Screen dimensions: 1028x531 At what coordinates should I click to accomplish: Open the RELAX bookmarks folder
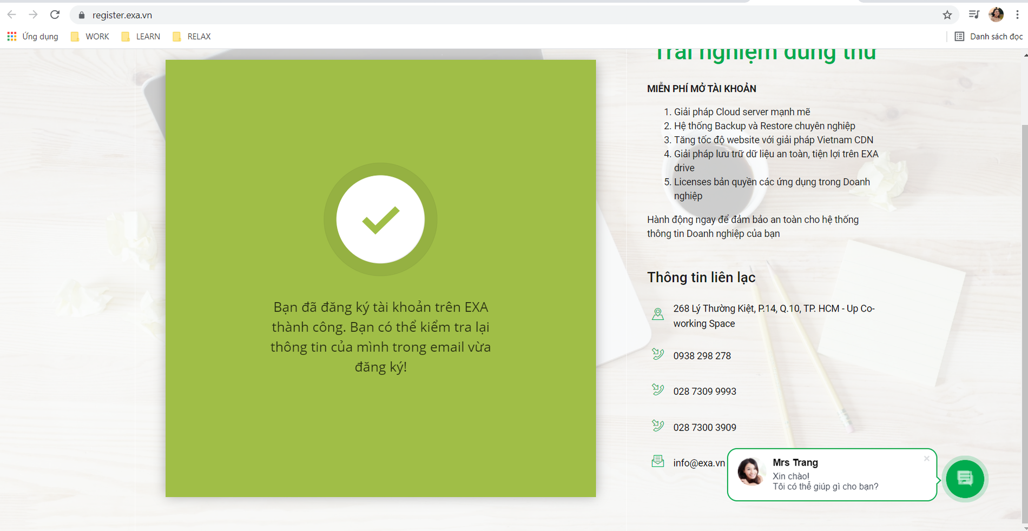192,37
